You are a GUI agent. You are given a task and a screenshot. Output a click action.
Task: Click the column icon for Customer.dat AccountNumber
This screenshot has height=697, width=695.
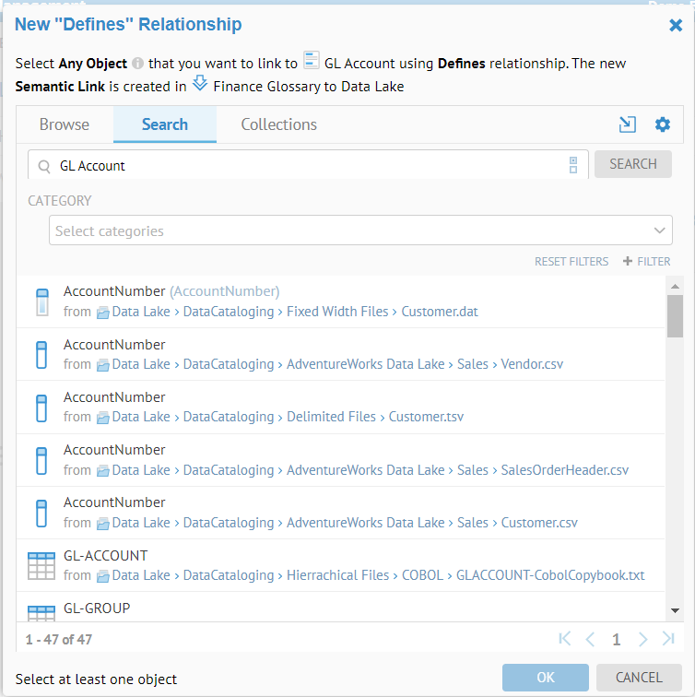point(41,301)
